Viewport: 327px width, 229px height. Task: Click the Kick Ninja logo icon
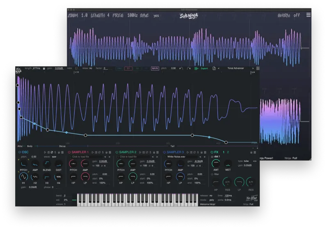pos(18,70)
